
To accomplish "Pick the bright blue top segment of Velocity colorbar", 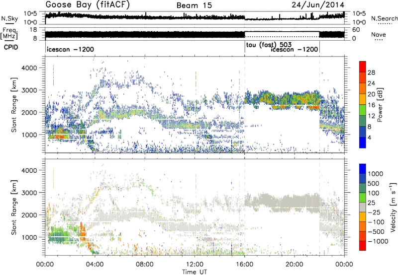I will pyautogui.click(x=363, y=169).
